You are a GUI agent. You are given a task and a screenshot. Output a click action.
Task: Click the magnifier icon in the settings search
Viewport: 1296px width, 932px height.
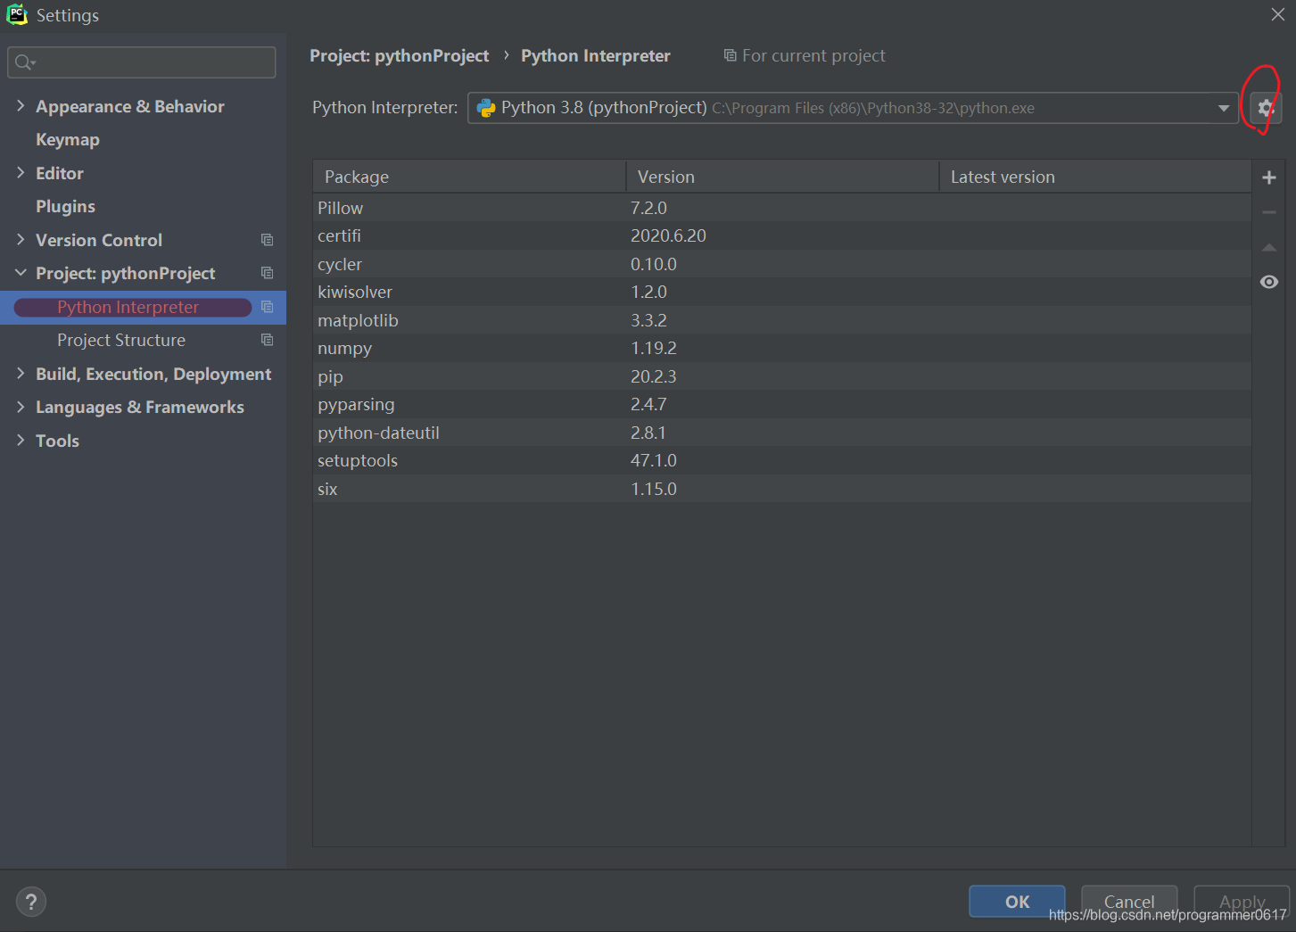pyautogui.click(x=23, y=62)
